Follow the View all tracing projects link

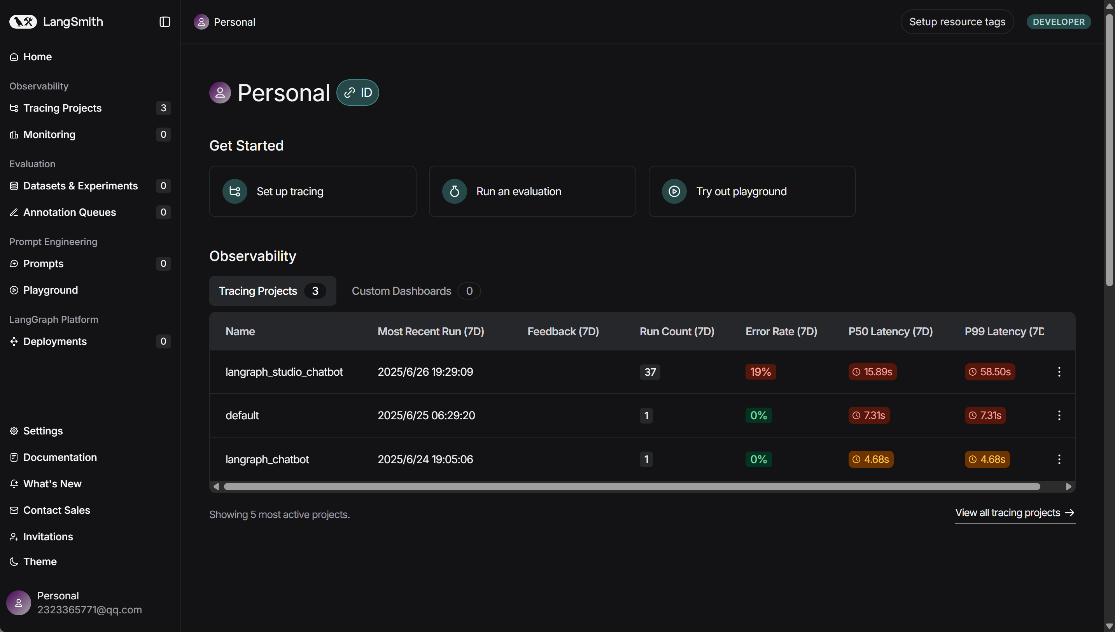(x=1015, y=513)
